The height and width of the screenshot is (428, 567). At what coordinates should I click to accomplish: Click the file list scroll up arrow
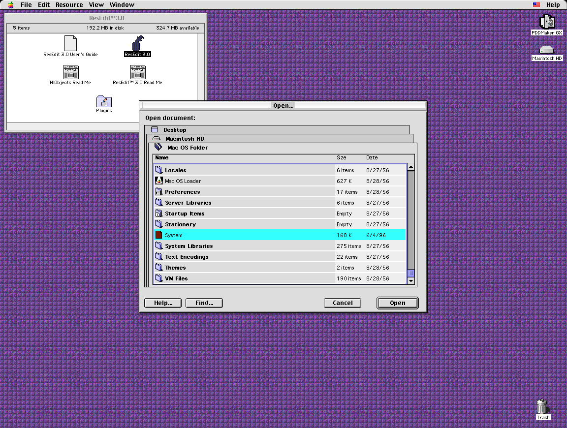[x=411, y=167]
